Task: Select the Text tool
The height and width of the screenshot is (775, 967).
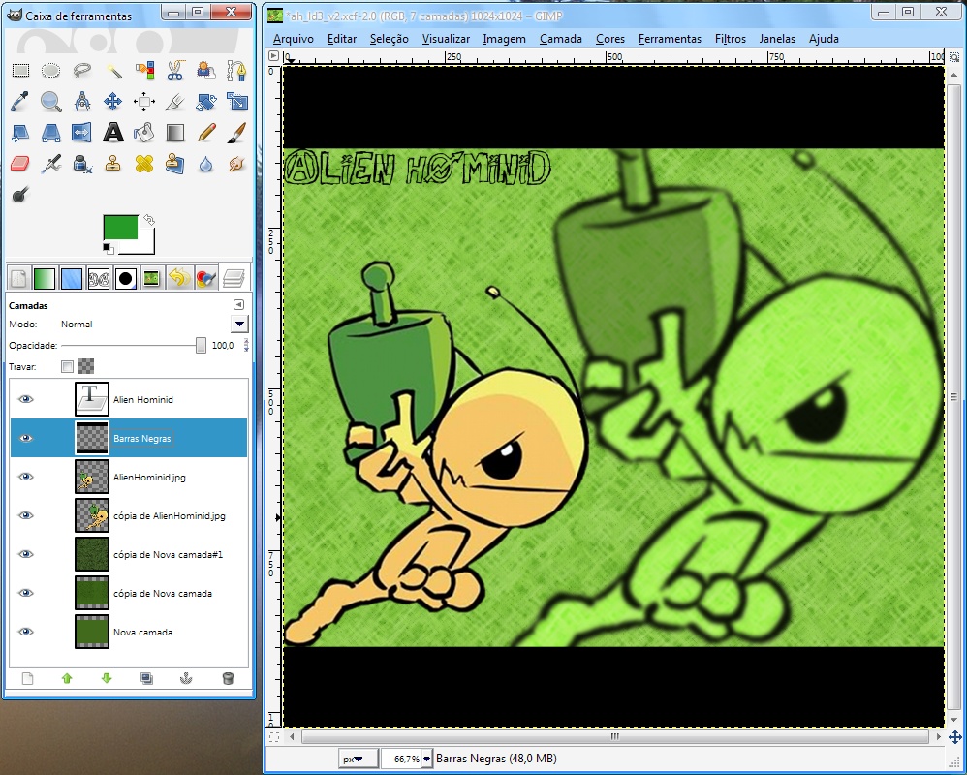Action: coord(113,133)
